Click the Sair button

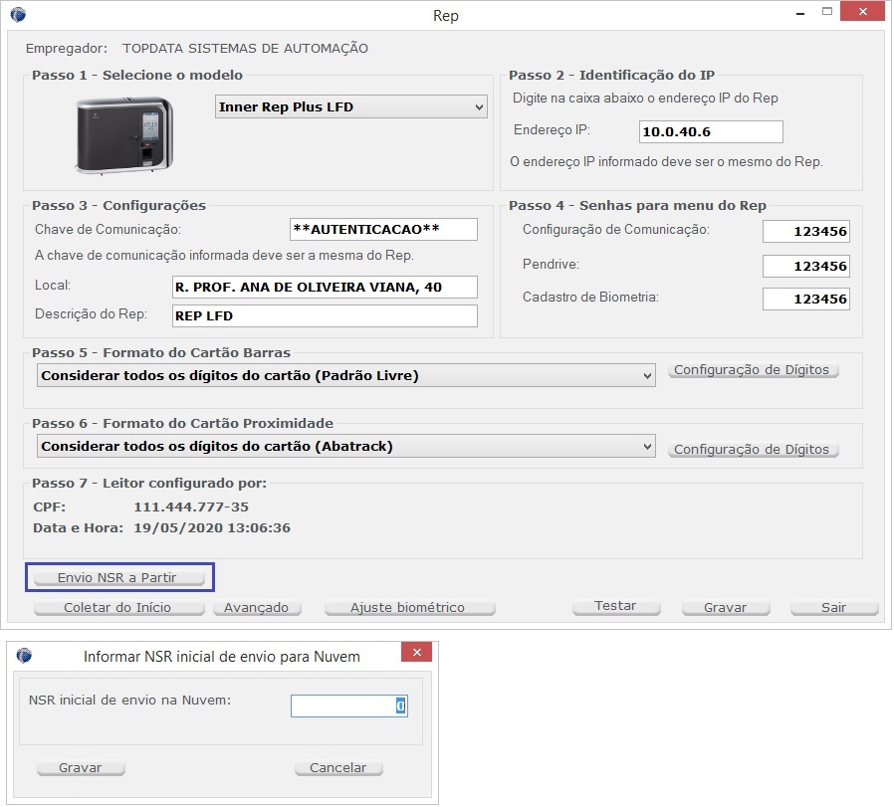click(834, 608)
